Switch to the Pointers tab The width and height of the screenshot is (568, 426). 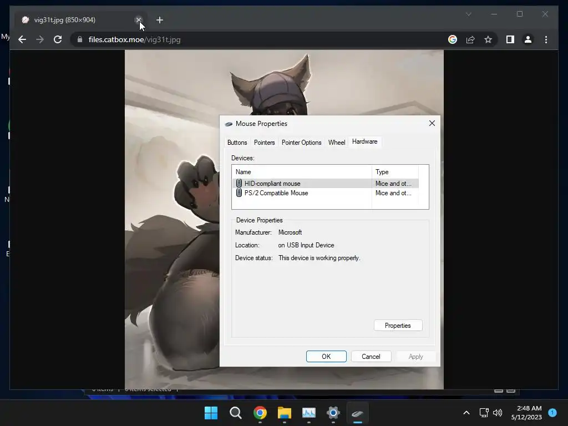click(264, 143)
